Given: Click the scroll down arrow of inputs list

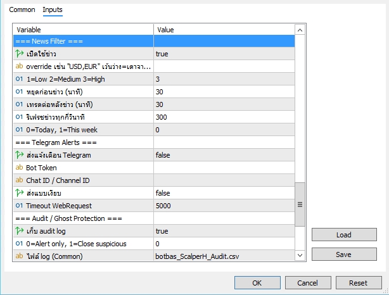Looking at the screenshot, I should pos(300,255).
